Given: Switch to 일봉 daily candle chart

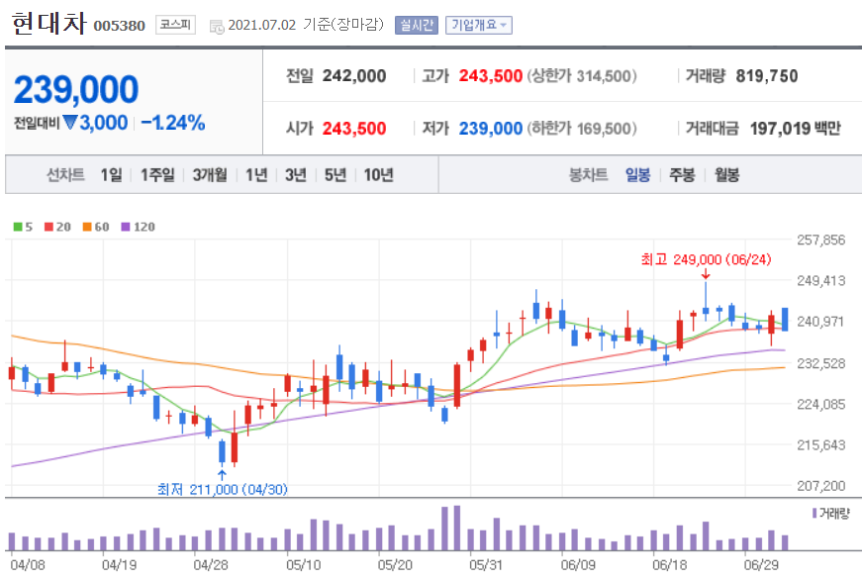Looking at the screenshot, I should coord(637,175).
